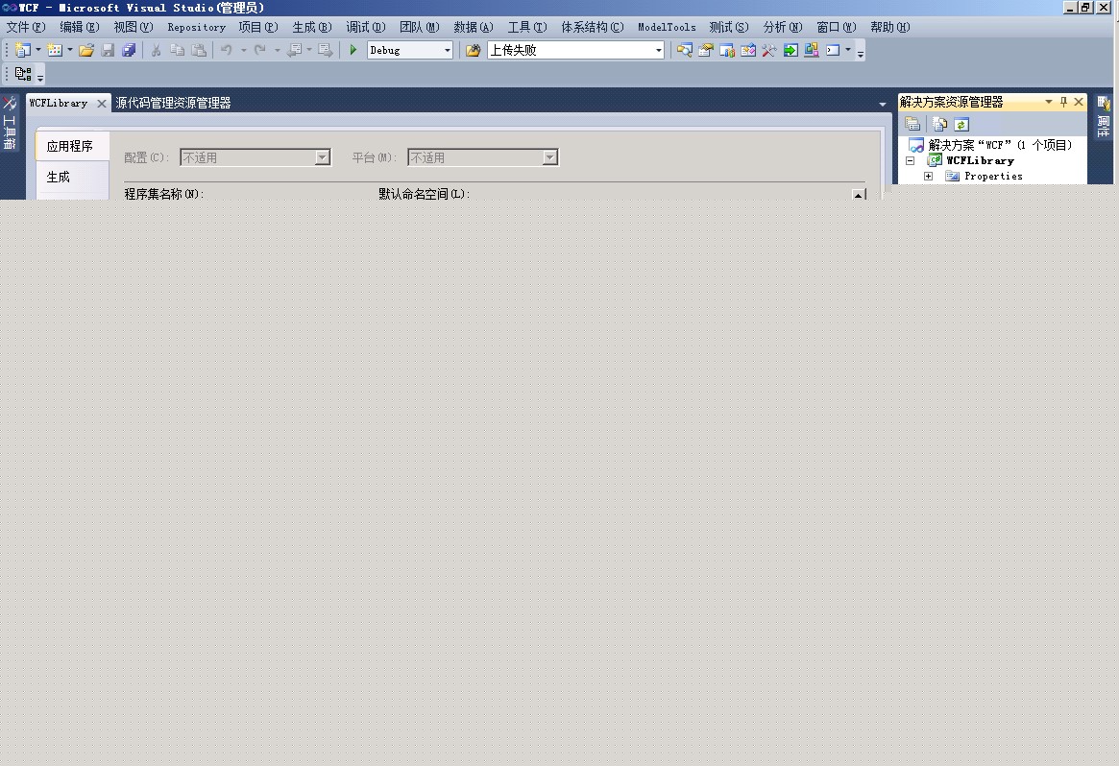Click the class diagram icon in second toolbar
Viewport: 1119px width, 766px height.
23,74
